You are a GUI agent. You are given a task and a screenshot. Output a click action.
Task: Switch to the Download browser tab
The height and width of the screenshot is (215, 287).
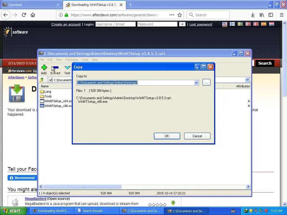click(x=31, y=5)
